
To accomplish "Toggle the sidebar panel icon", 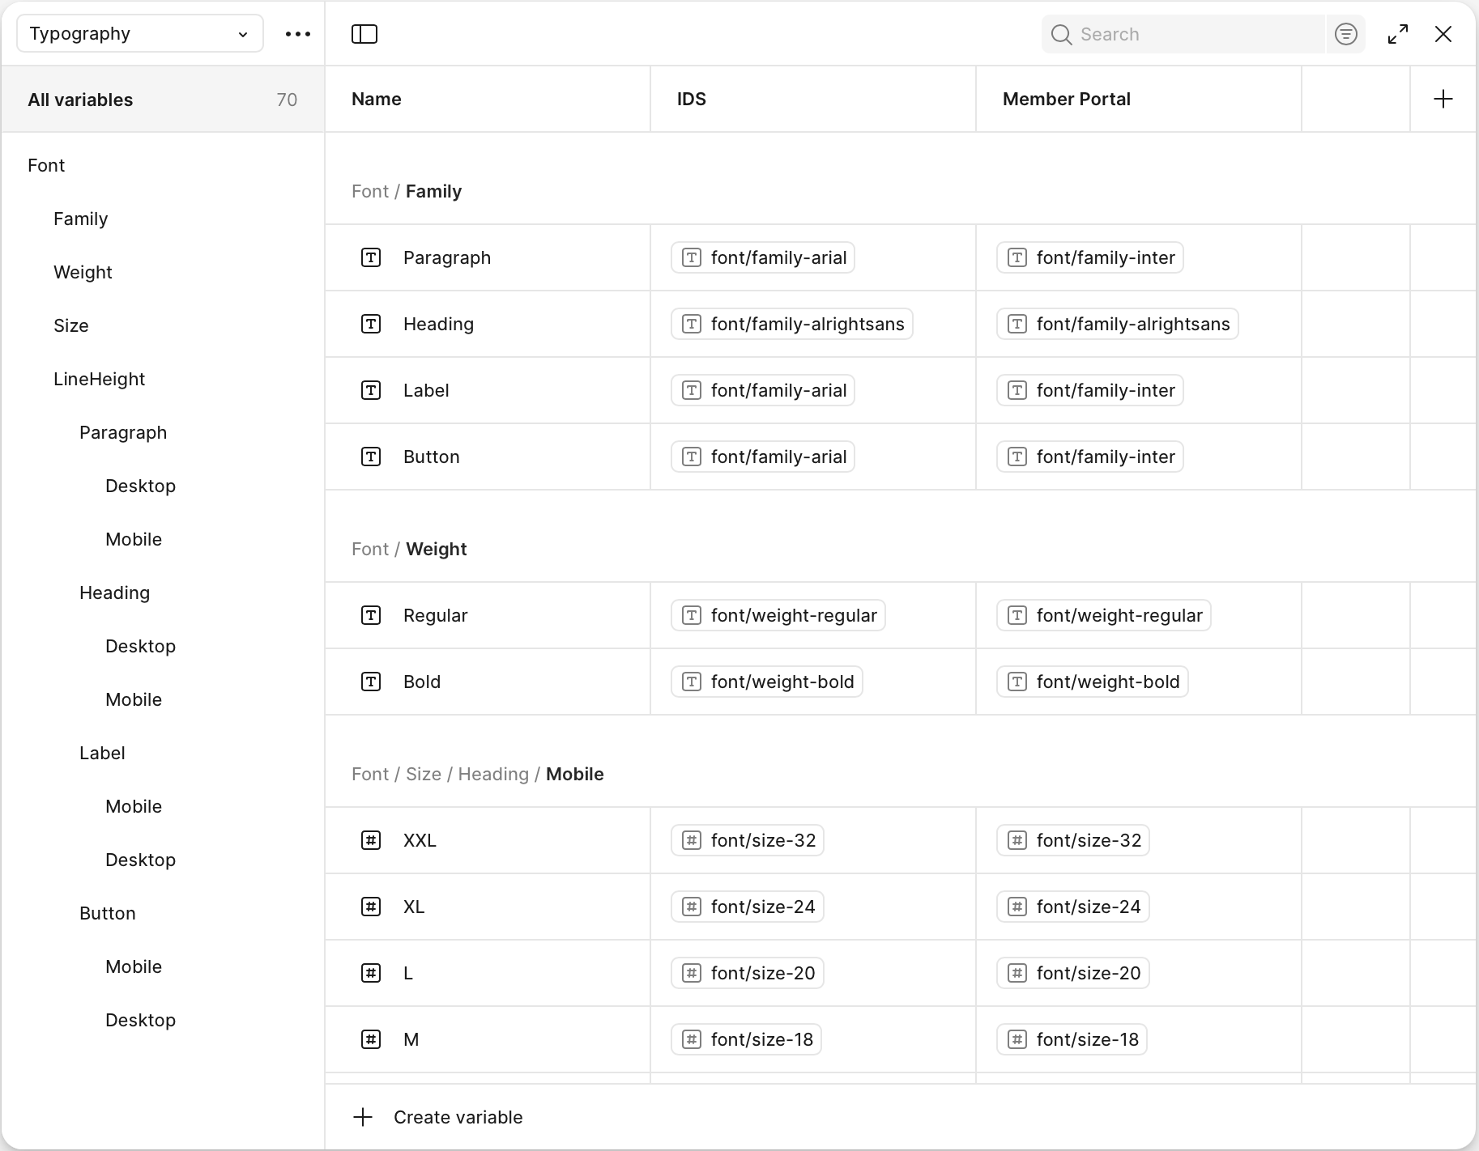I will [x=364, y=34].
